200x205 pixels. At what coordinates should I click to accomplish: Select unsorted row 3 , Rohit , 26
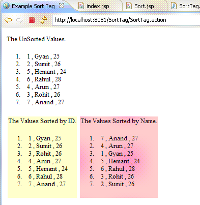(43, 95)
